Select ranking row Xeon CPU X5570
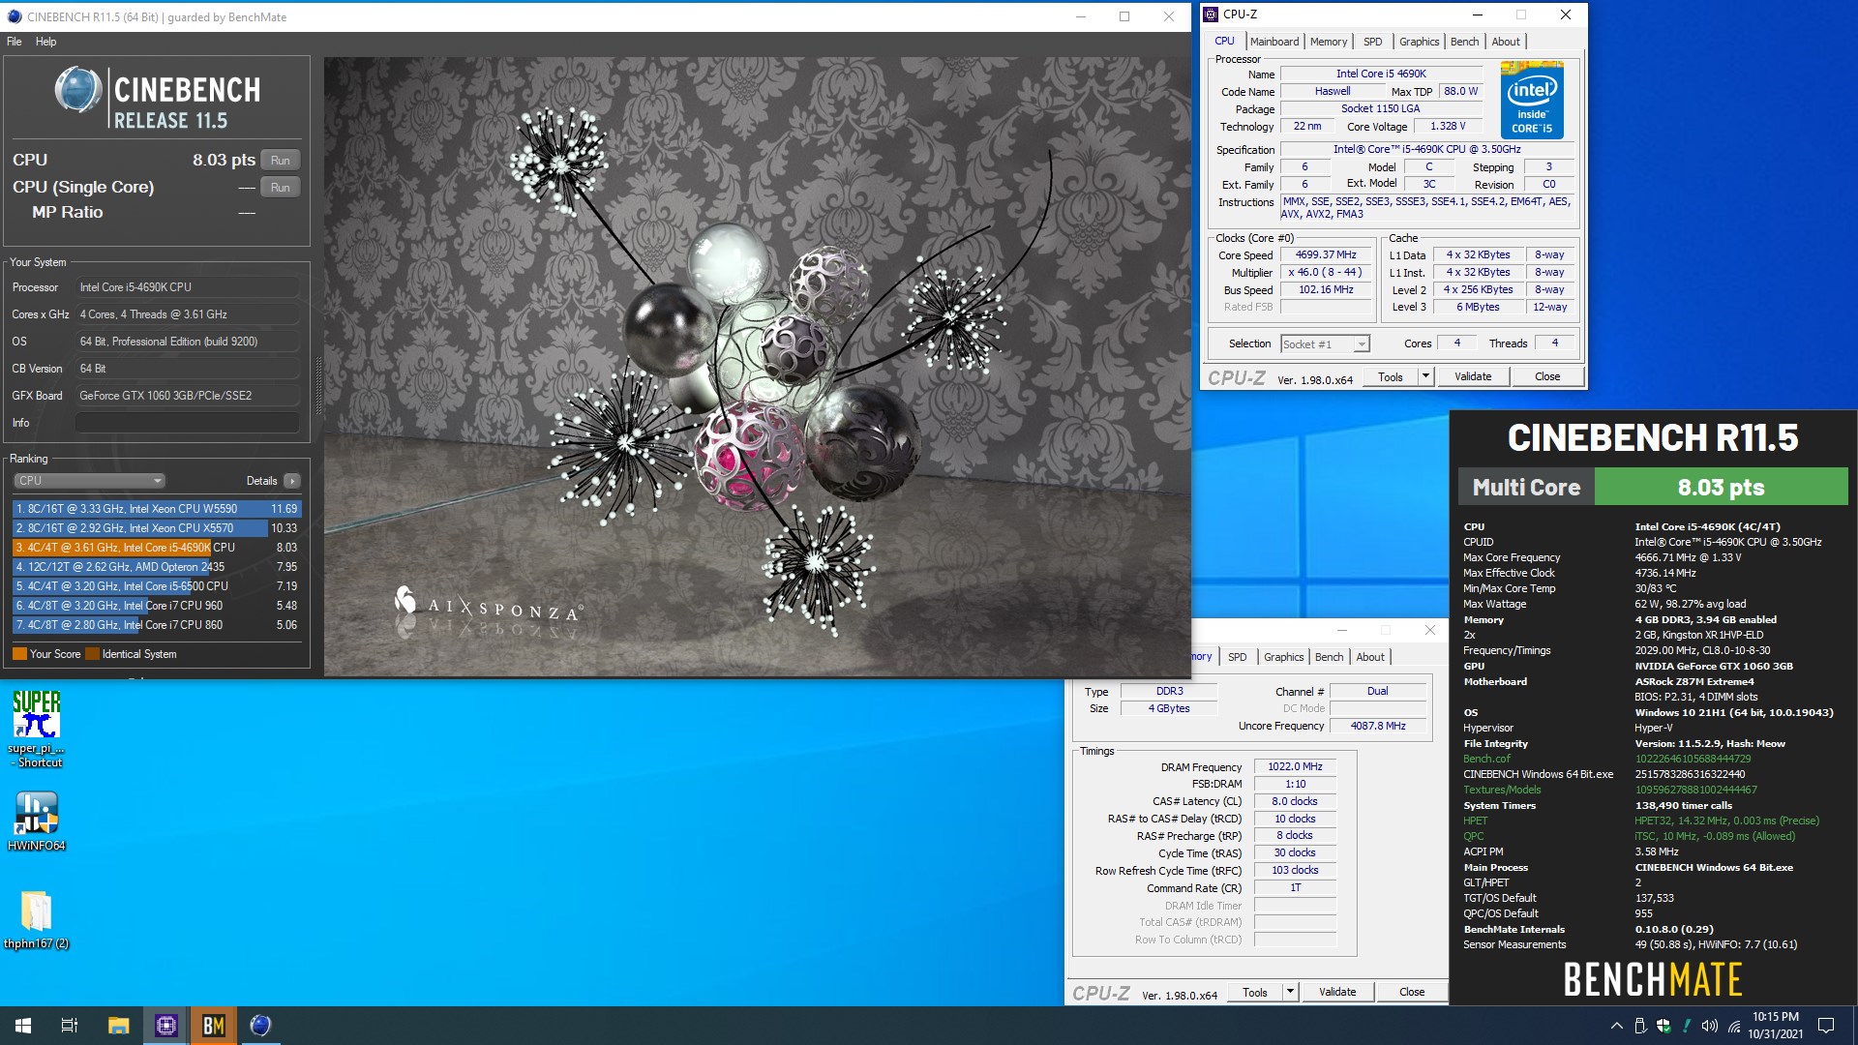 tap(157, 527)
